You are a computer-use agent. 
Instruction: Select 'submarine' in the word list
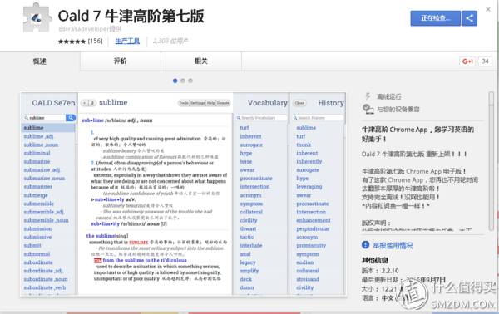point(37,161)
